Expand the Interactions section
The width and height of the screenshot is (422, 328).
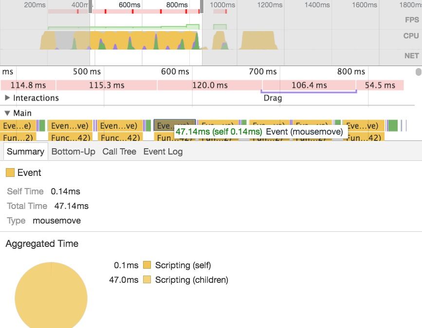tap(7, 98)
